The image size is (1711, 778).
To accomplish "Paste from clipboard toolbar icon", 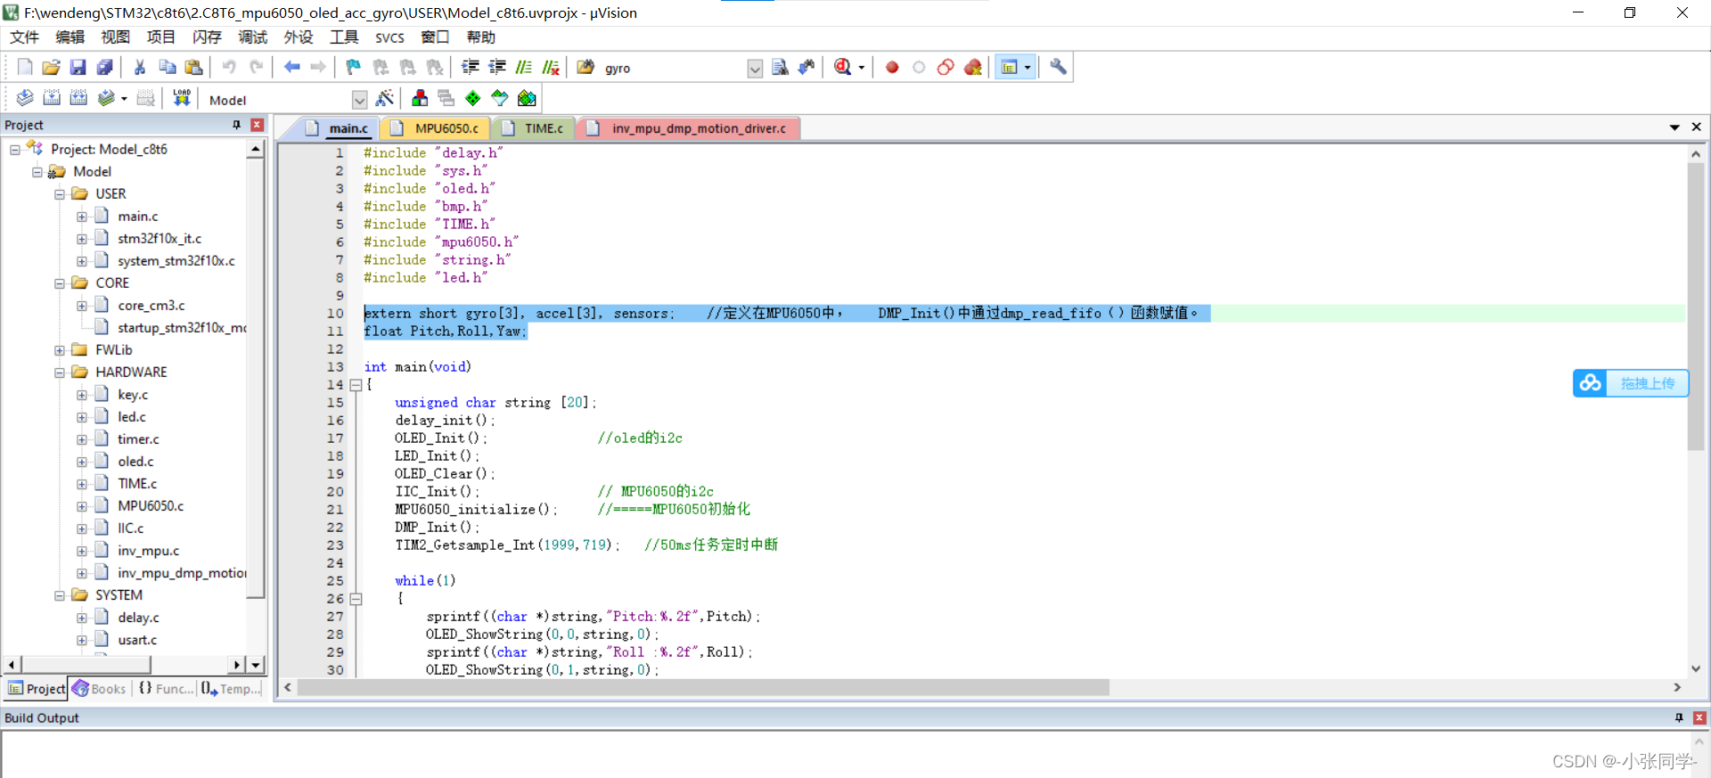I will [193, 67].
